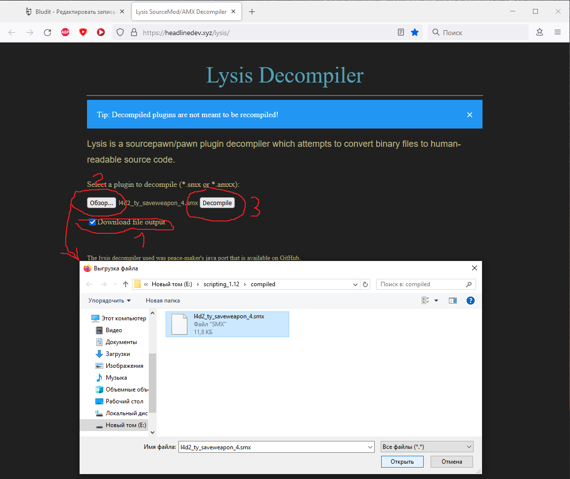This screenshot has height=479, width=570.
Task: Click scripting_1.12 in the path bar
Action: [x=221, y=284]
